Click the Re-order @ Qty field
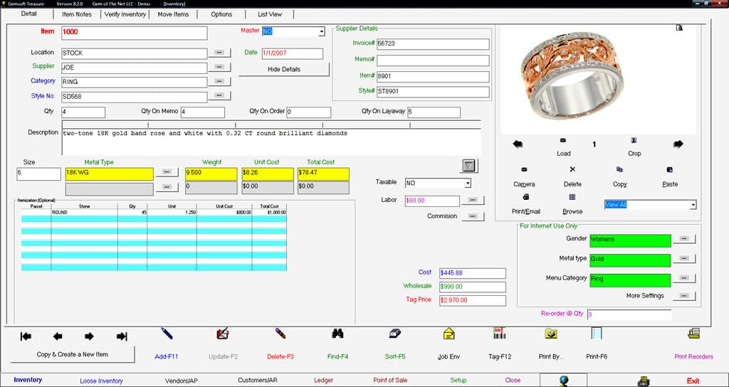The width and height of the screenshot is (729, 387). pos(629,315)
